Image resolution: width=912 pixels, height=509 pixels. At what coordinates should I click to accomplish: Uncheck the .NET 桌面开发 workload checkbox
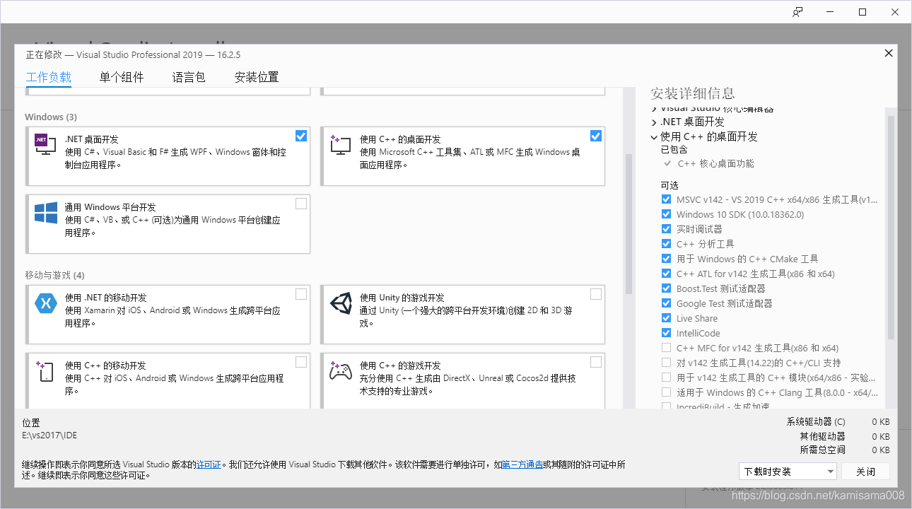pyautogui.click(x=300, y=135)
